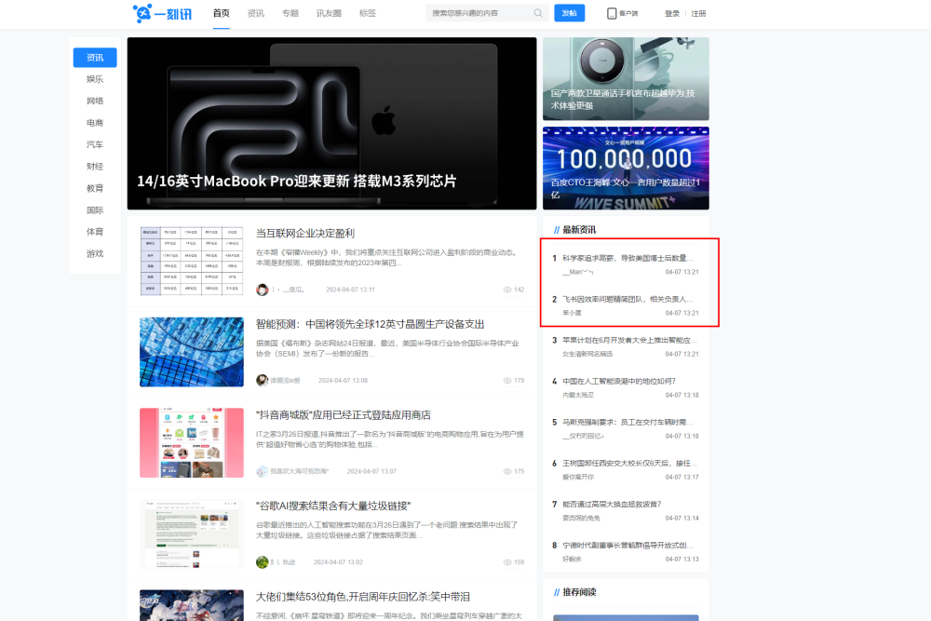Select 网络 category in left sidebar
This screenshot has width=931, height=621.
95,101
